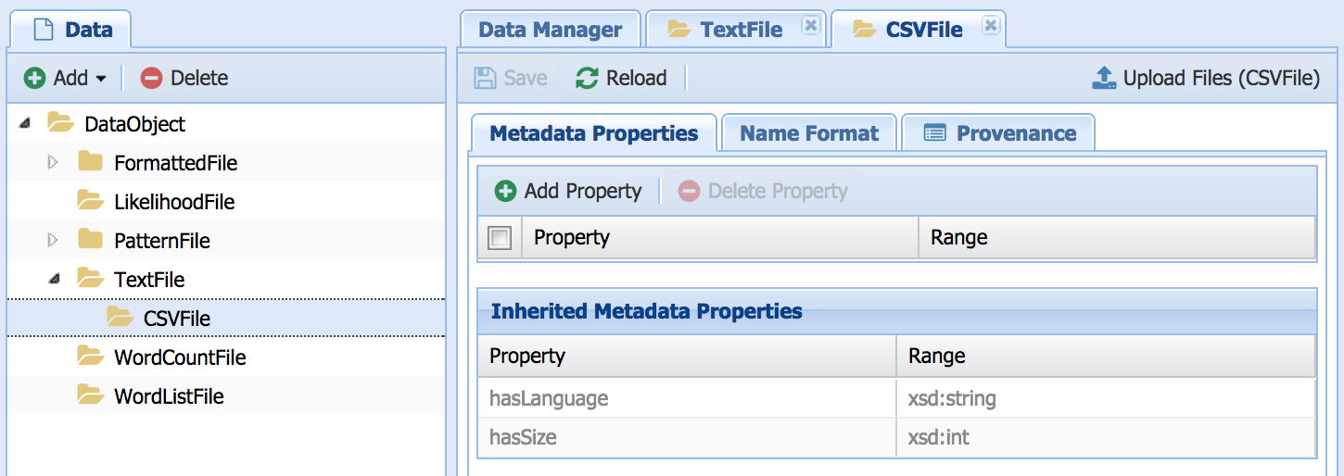Switch to the Data Manager tab

[550, 30]
